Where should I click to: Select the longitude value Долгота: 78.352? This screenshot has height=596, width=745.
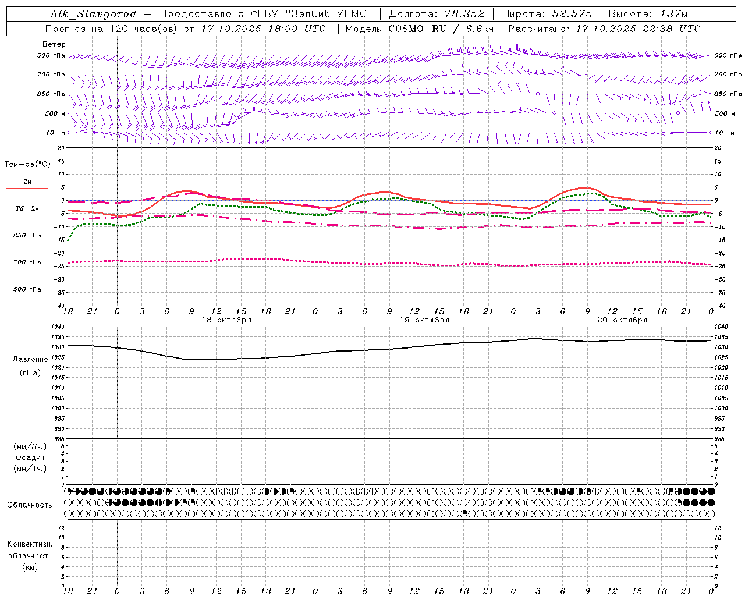pos(437,14)
